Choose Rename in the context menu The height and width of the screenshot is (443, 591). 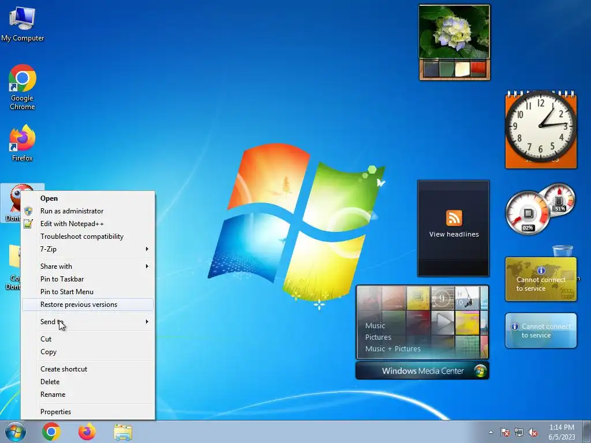88,395
